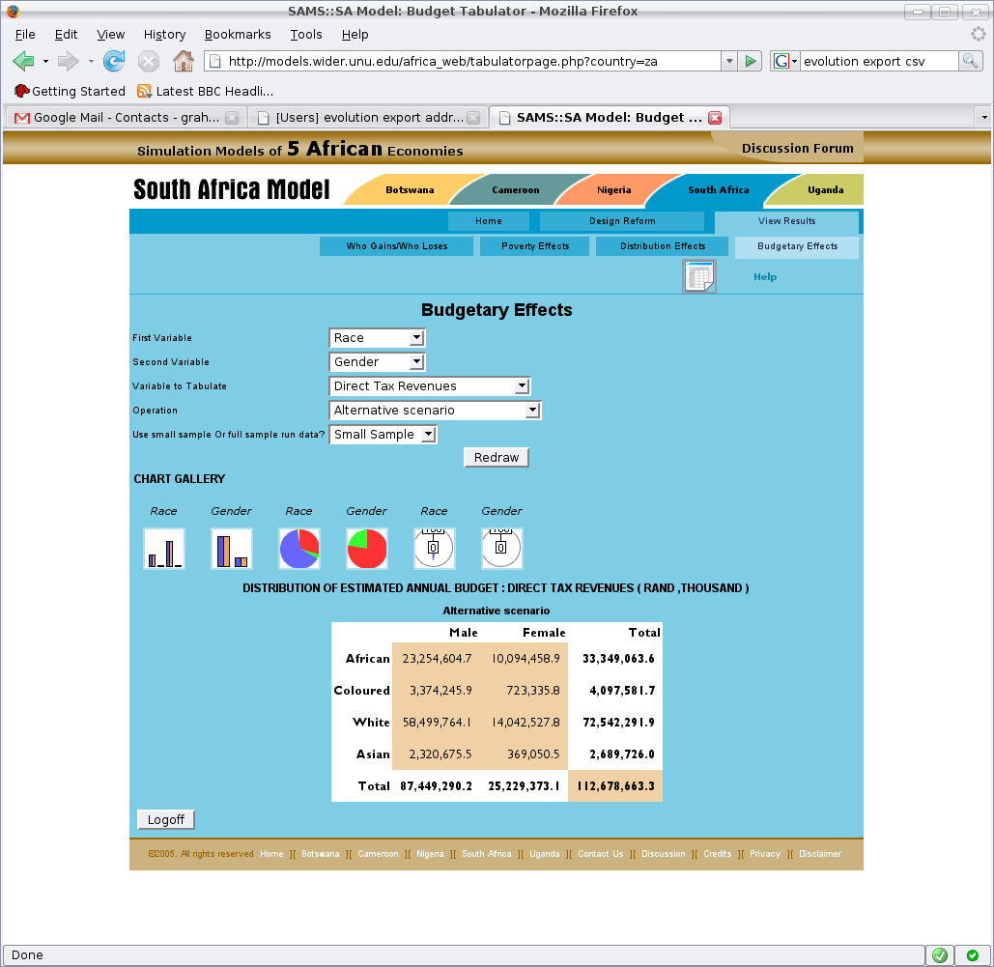
Task: Click the spreadsheet export icon beside Help
Action: 698,276
